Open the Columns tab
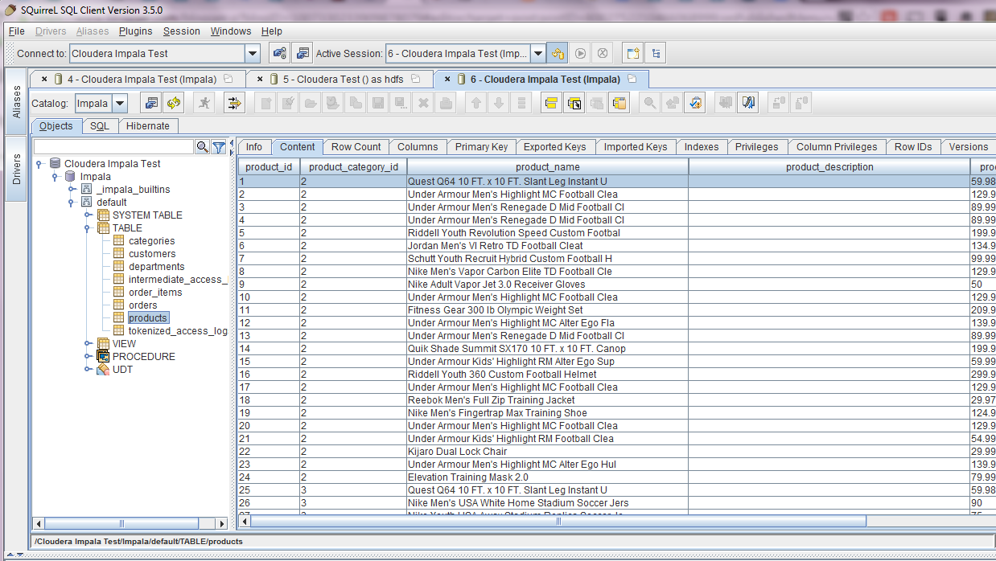Screen dimensions: 996x561 point(418,147)
